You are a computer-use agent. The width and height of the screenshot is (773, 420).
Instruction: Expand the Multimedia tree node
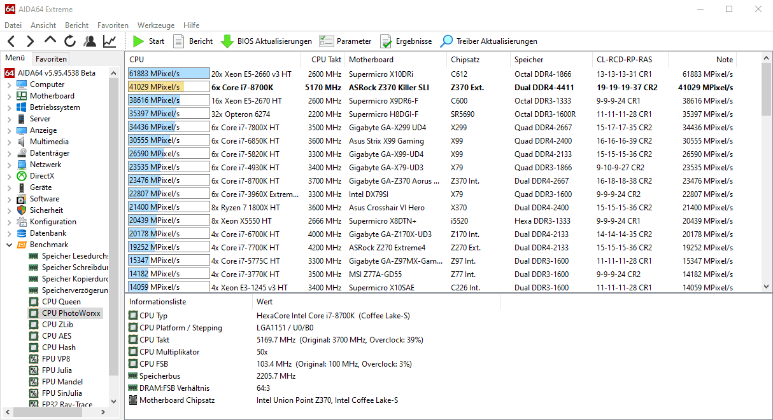point(9,142)
